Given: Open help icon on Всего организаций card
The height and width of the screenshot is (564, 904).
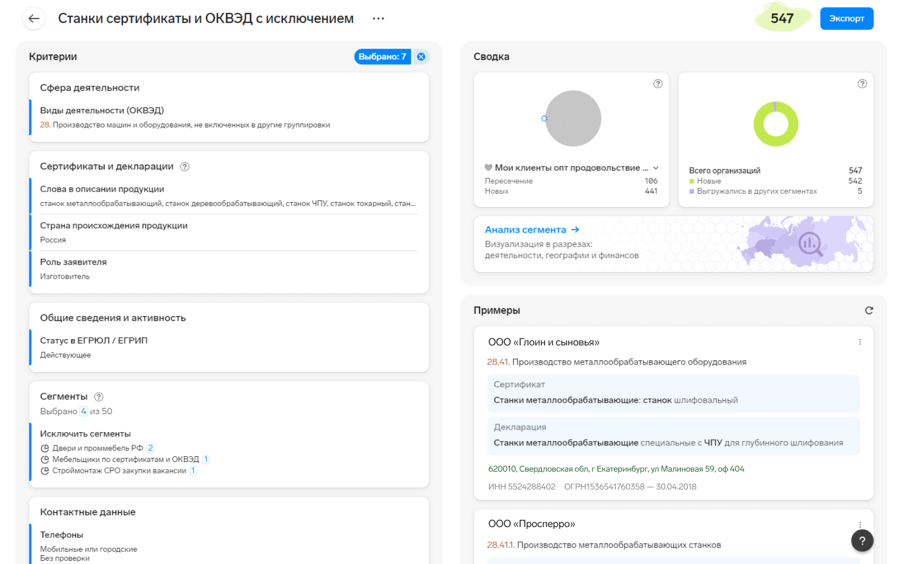Looking at the screenshot, I should 862,83.
